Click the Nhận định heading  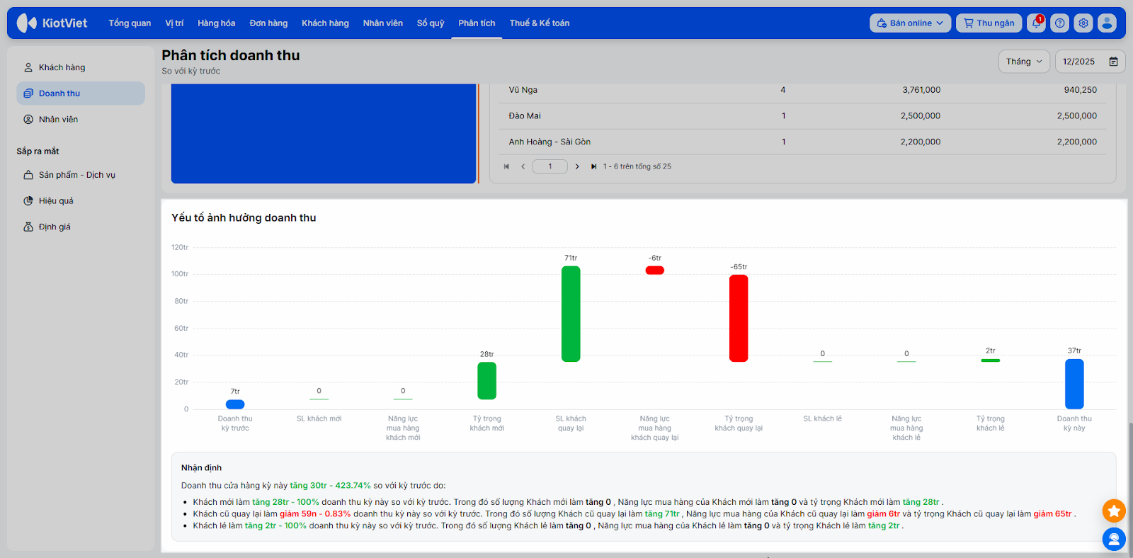[201, 467]
